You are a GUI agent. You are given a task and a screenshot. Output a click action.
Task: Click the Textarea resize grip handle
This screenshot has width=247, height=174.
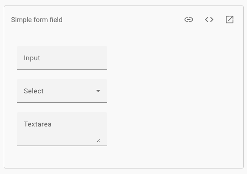99,140
